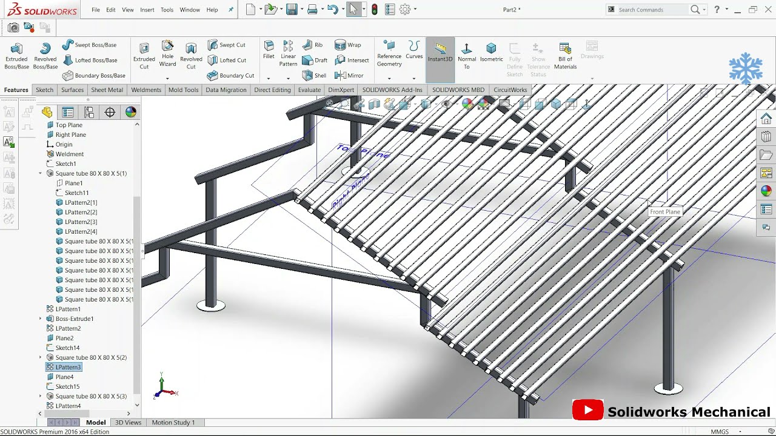Pin the menu bar

click(230, 10)
